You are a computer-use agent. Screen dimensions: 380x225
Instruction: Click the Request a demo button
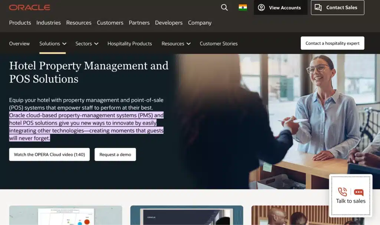tap(115, 155)
